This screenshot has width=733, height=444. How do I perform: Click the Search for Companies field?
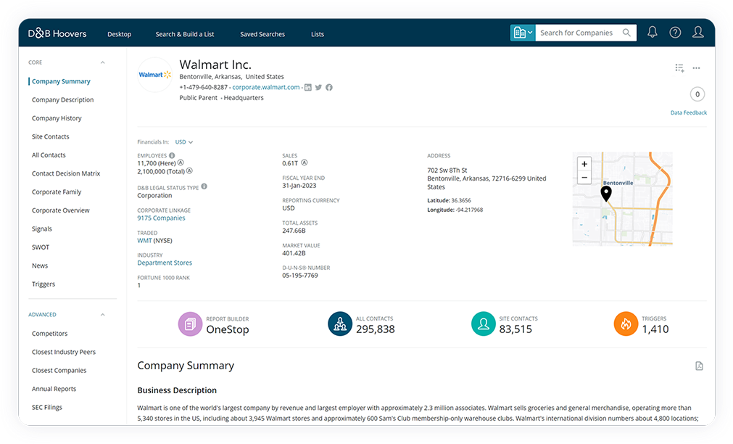tap(576, 33)
